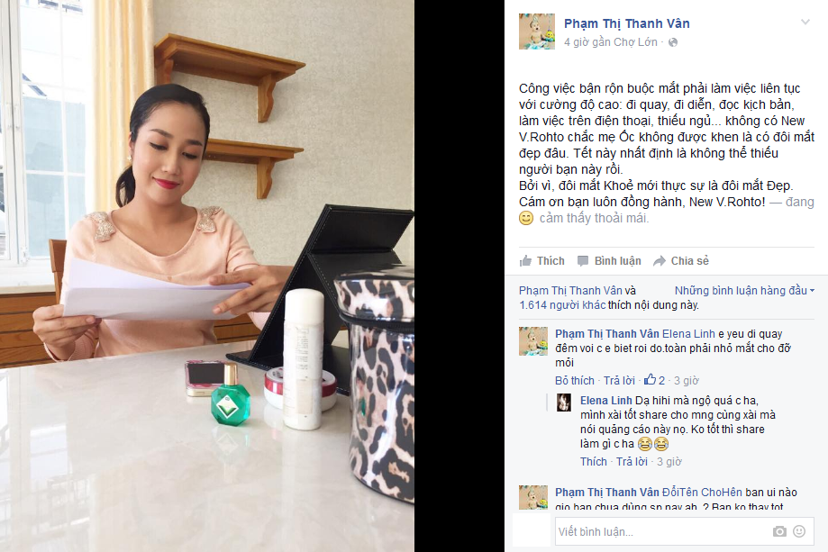Open Elena Linh's small avatar in reply
This screenshot has height=552, width=828.
click(x=563, y=403)
